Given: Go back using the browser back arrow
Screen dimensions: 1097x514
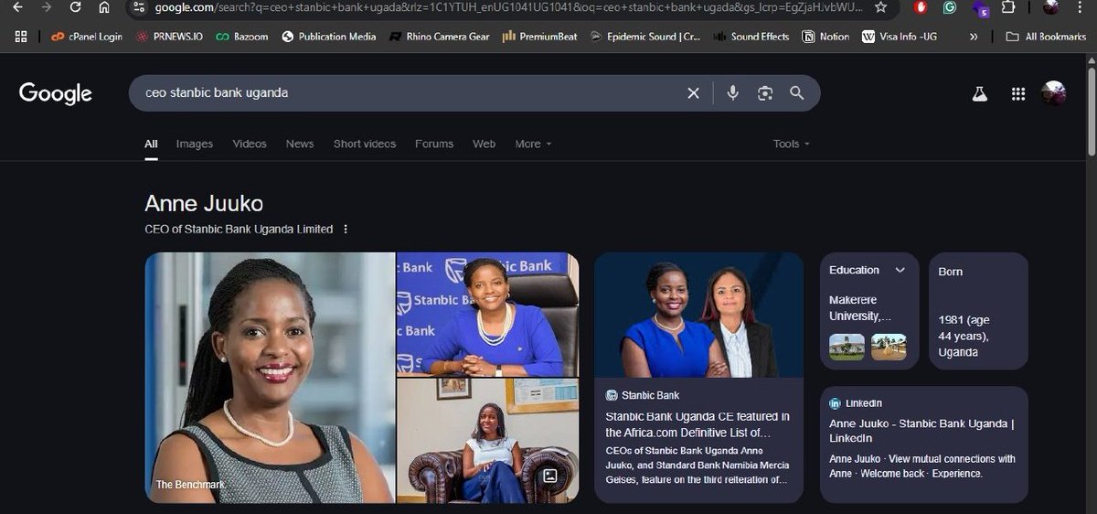Looking at the screenshot, I should pos(17,7).
